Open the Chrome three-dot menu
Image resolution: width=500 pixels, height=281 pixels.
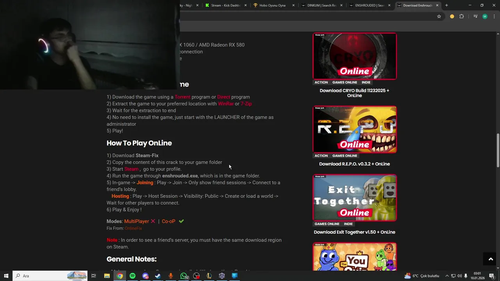[494, 16]
